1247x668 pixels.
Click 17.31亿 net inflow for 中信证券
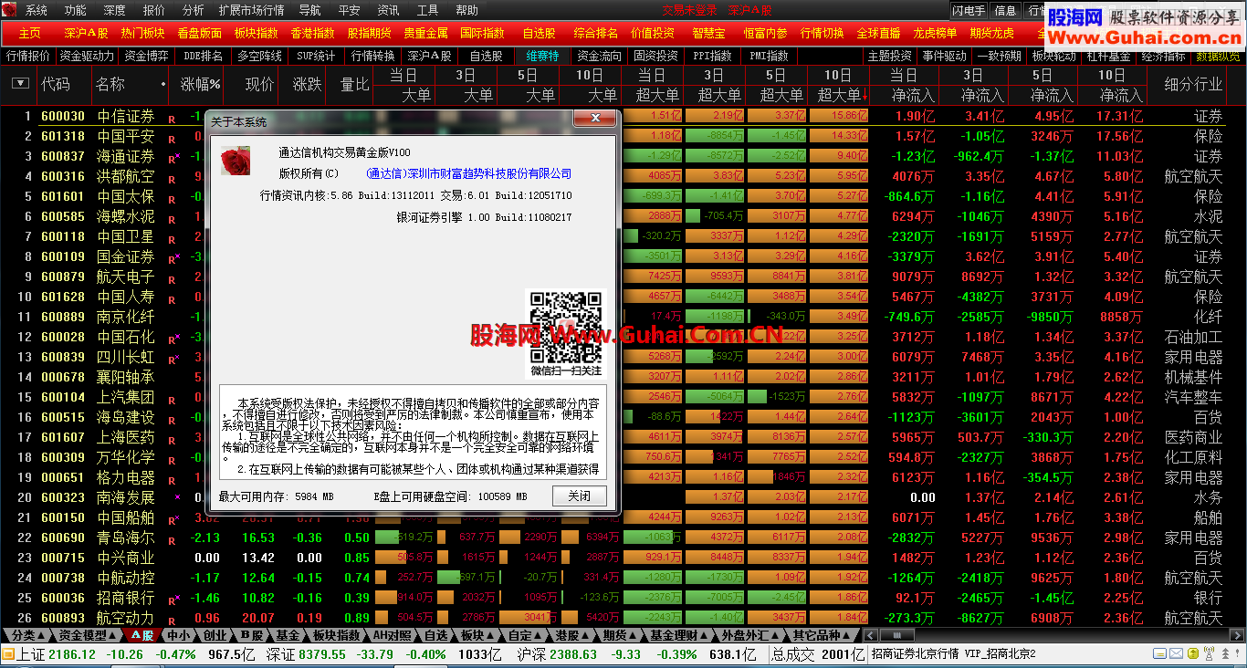(x=1120, y=117)
